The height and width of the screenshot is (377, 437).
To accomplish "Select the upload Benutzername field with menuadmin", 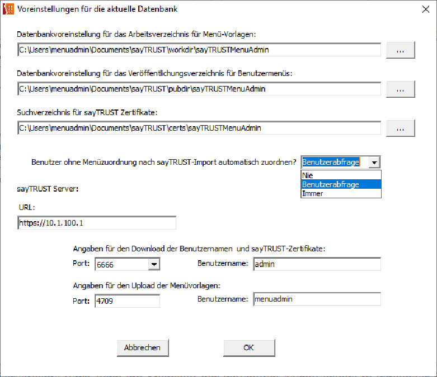I will [317, 299].
